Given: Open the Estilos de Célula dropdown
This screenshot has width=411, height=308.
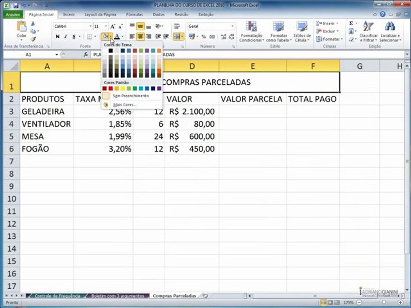Looking at the screenshot, I should click(x=302, y=32).
